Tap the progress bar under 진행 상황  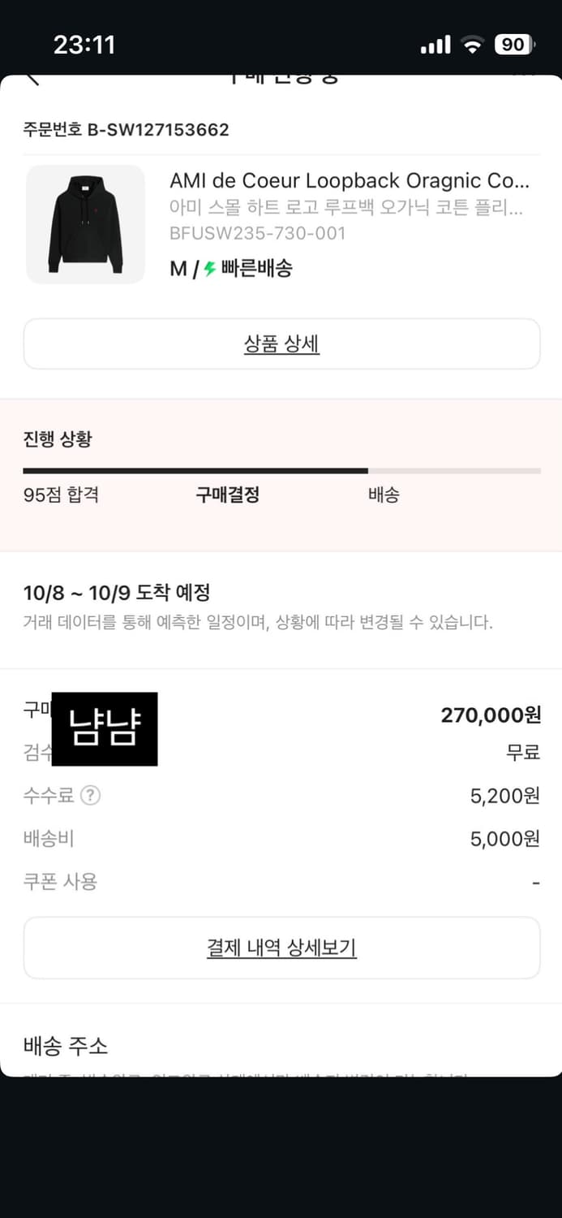pyautogui.click(x=281, y=470)
